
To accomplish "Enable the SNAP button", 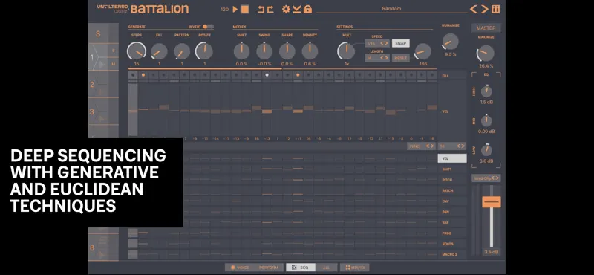I will point(400,43).
